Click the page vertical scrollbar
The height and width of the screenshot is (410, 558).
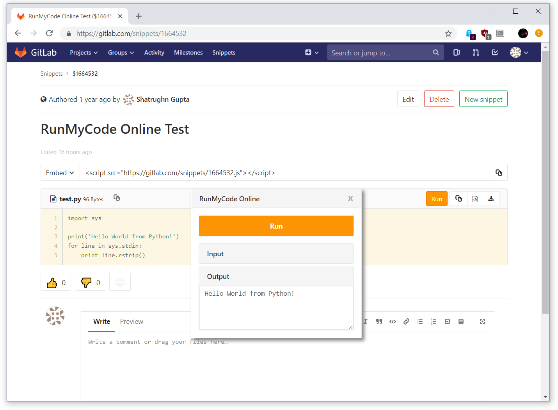click(x=545, y=181)
